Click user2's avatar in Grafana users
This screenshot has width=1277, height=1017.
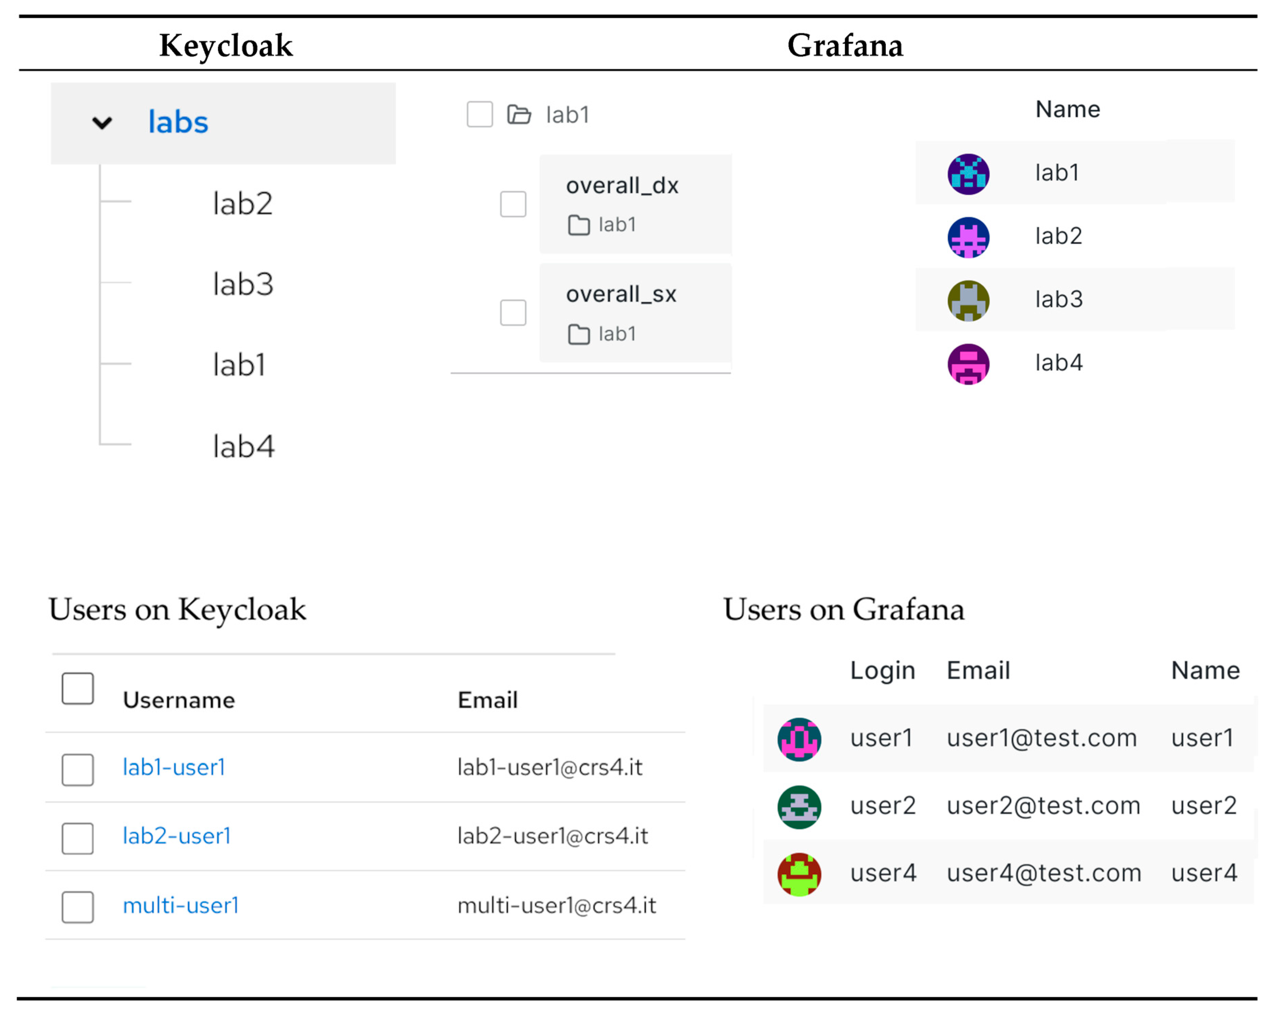[798, 807]
